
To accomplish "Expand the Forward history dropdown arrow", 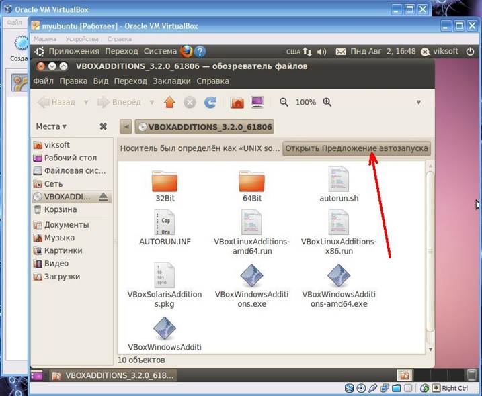I will point(152,102).
